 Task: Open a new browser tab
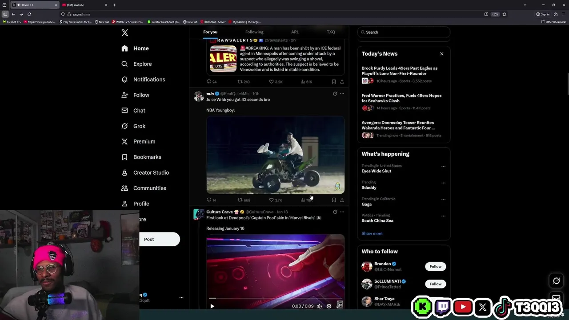[x=114, y=5]
